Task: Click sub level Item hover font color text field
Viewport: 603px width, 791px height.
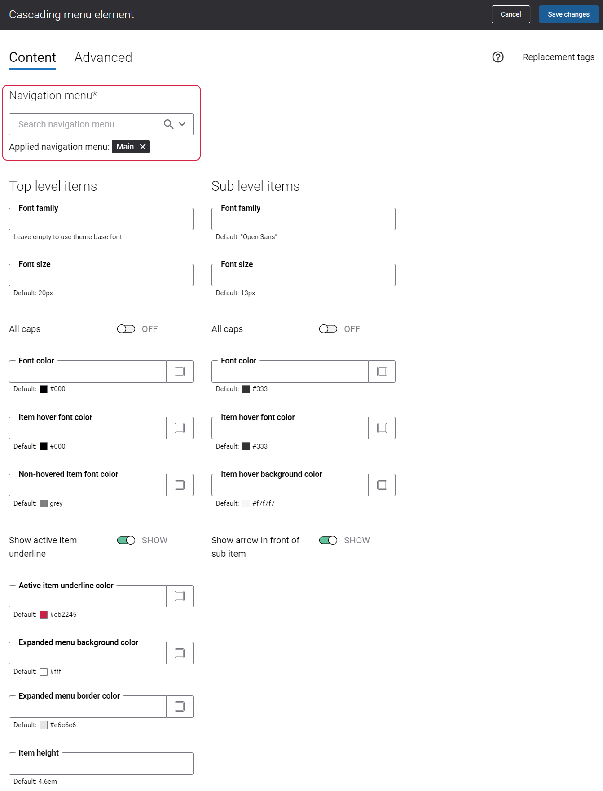Action: click(290, 428)
